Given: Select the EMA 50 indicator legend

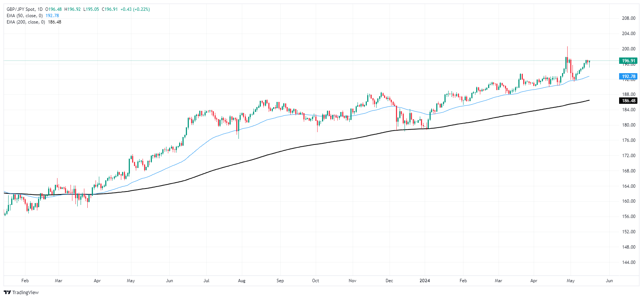Looking at the screenshot, I should coord(25,16).
